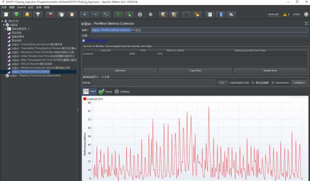The image size is (310, 181).
Task: Click the Add Row button
Action: (x=120, y=71)
